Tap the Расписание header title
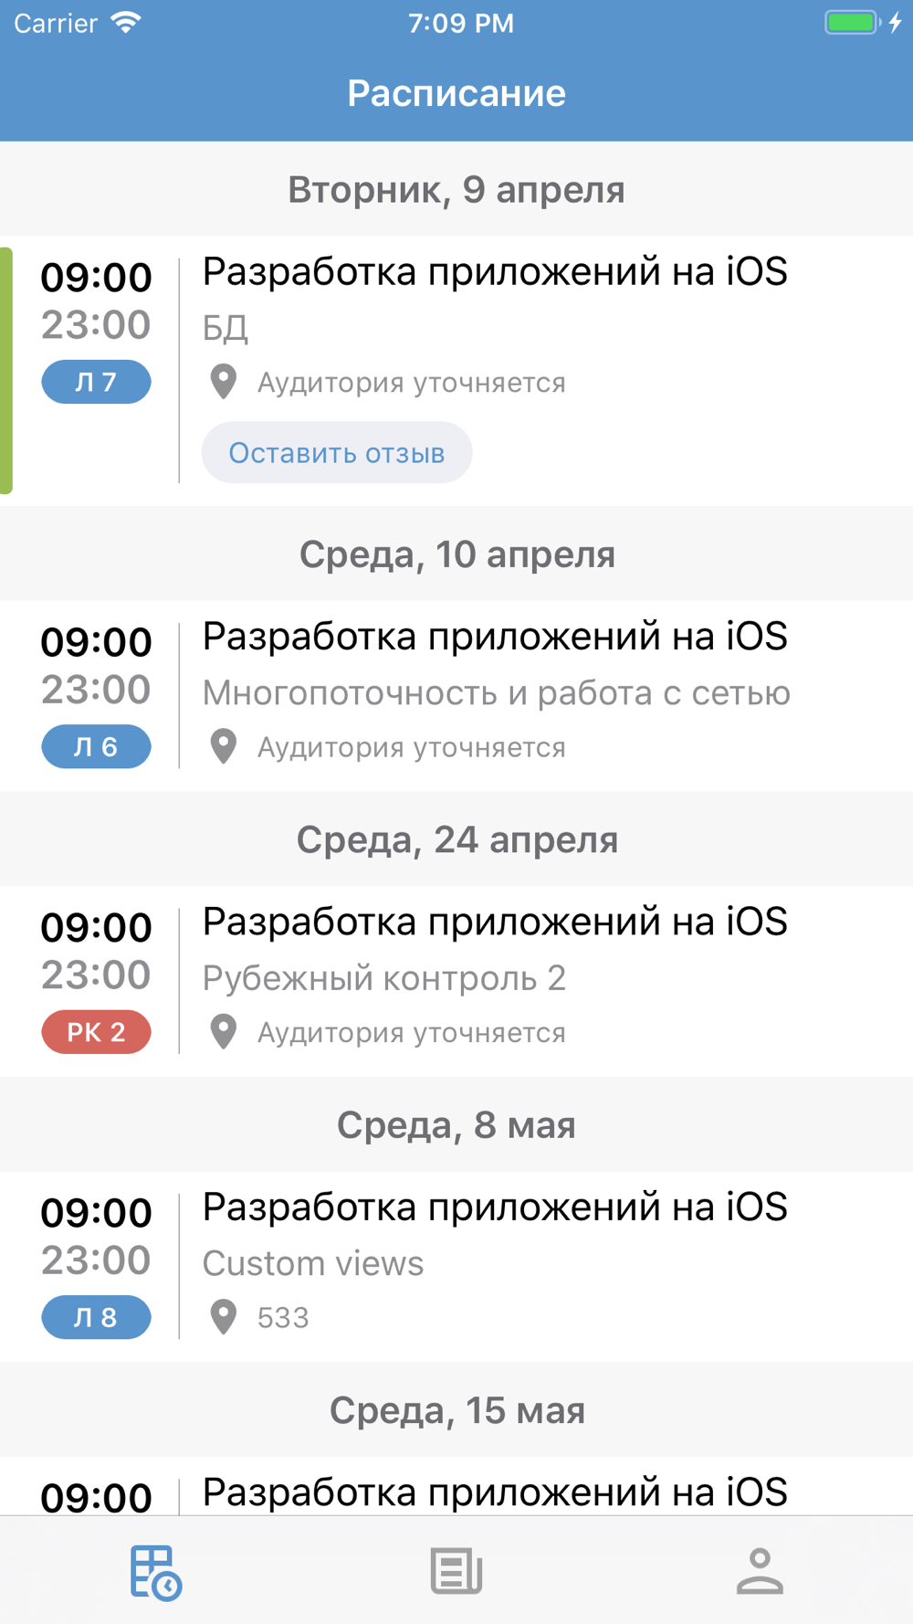 click(456, 93)
